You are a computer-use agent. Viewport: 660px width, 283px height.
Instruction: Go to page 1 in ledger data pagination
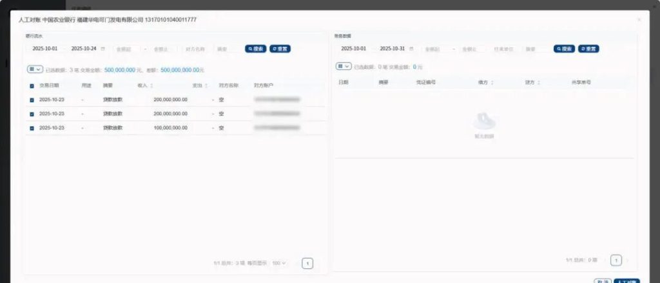616,260
